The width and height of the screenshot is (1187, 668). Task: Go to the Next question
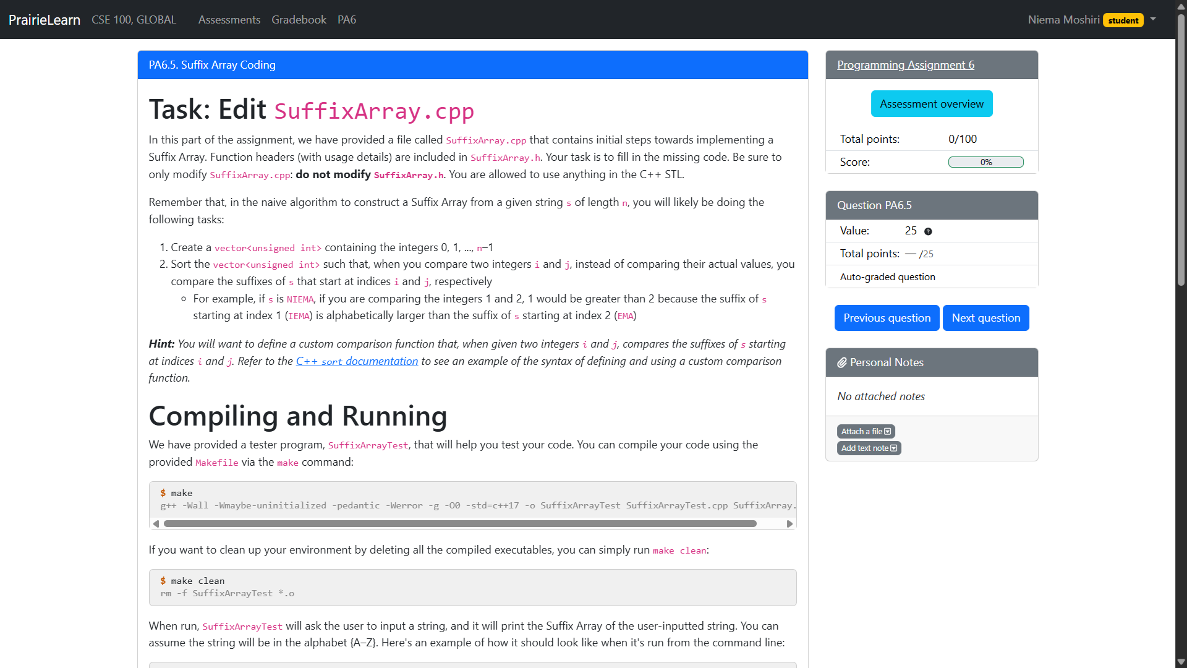(986, 318)
